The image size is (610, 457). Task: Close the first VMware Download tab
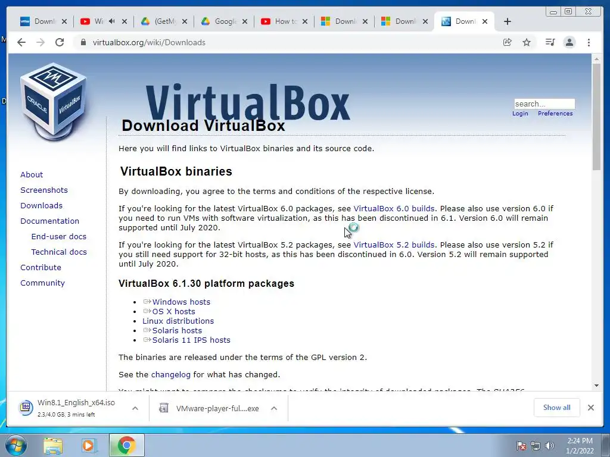pos(64,21)
